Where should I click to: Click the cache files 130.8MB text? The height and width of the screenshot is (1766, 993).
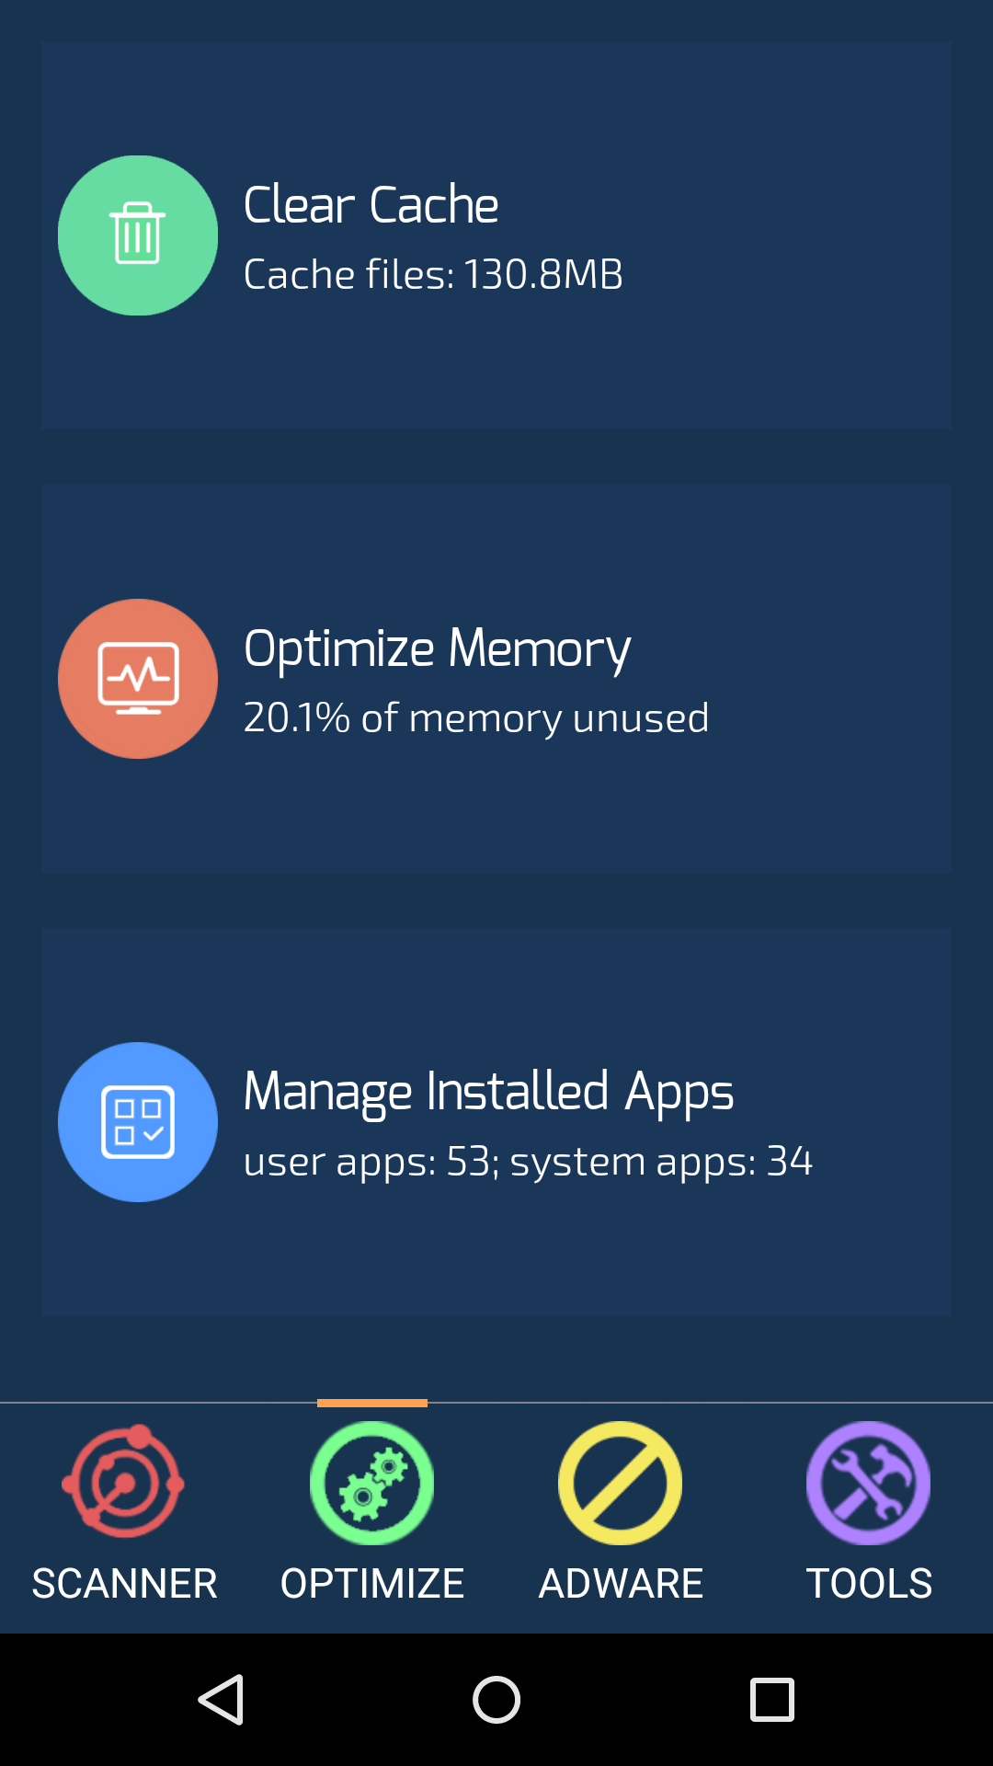coord(434,274)
